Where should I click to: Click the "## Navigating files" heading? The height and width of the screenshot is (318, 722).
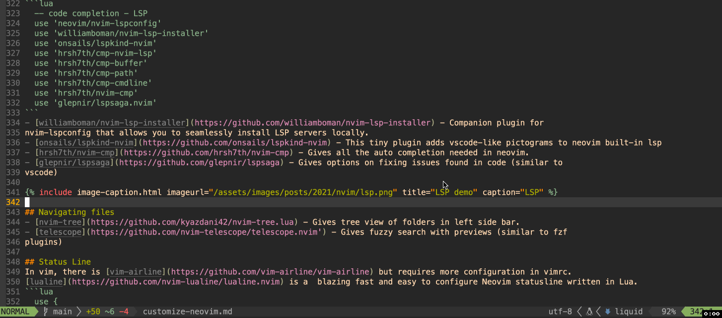[x=70, y=212]
